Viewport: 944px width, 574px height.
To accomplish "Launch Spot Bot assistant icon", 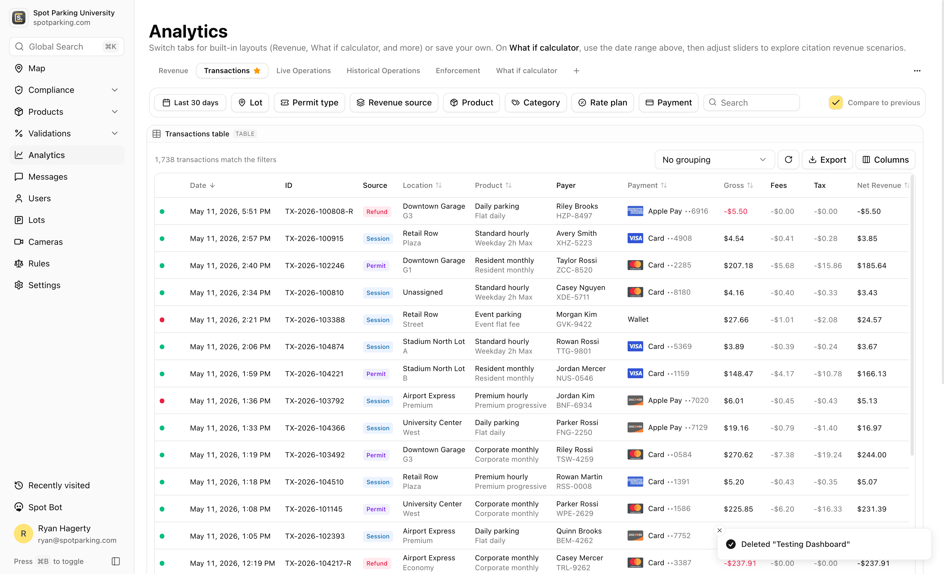I will [18, 507].
